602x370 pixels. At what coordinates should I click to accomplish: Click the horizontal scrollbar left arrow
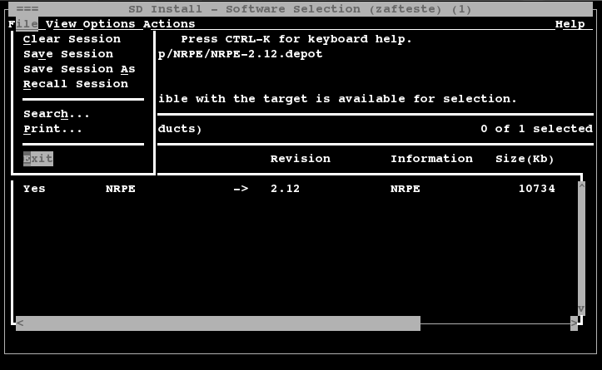click(x=20, y=323)
